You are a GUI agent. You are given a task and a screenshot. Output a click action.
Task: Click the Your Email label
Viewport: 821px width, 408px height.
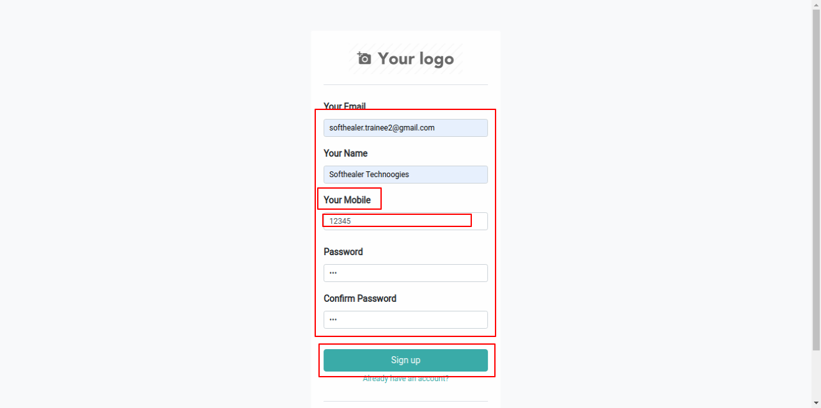(x=345, y=106)
